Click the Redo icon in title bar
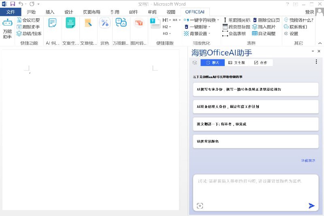 coord(32,4)
